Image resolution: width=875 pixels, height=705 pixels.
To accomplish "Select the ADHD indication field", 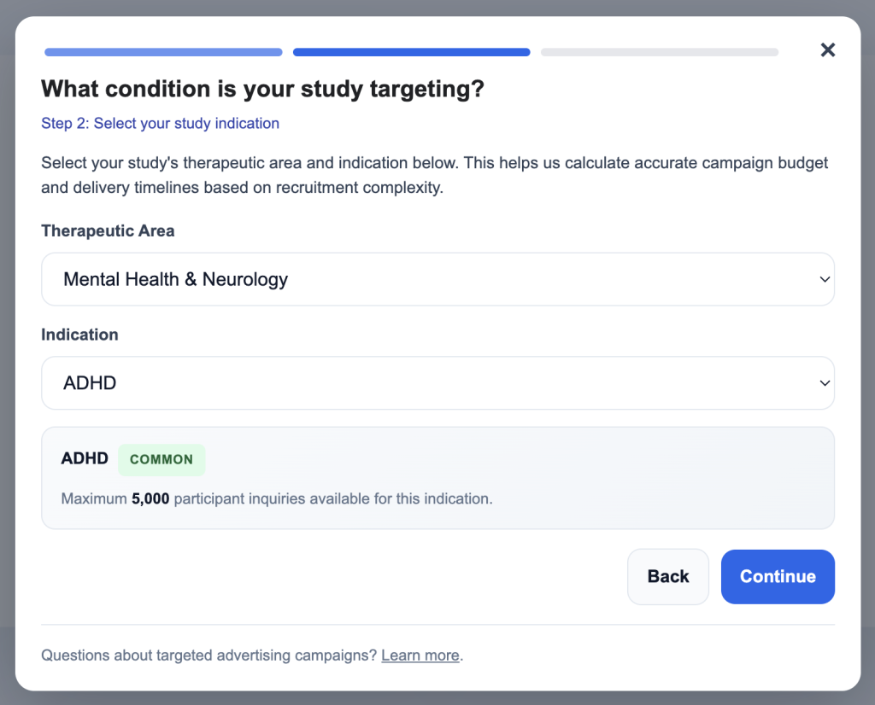I will (437, 382).
